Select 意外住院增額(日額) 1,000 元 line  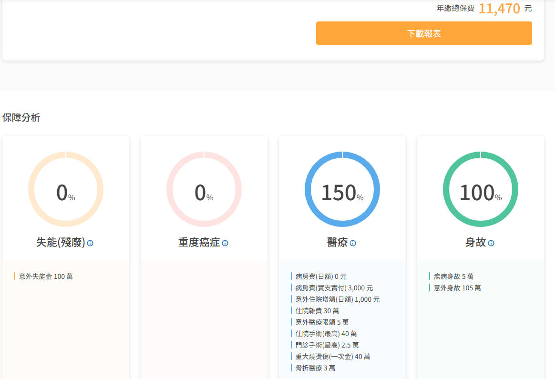337,299
